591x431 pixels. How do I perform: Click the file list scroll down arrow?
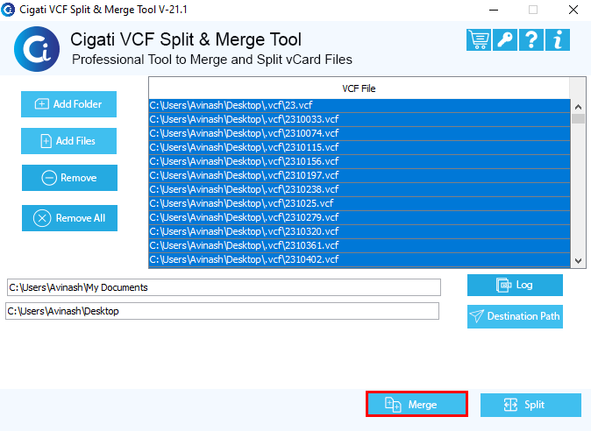(x=578, y=260)
